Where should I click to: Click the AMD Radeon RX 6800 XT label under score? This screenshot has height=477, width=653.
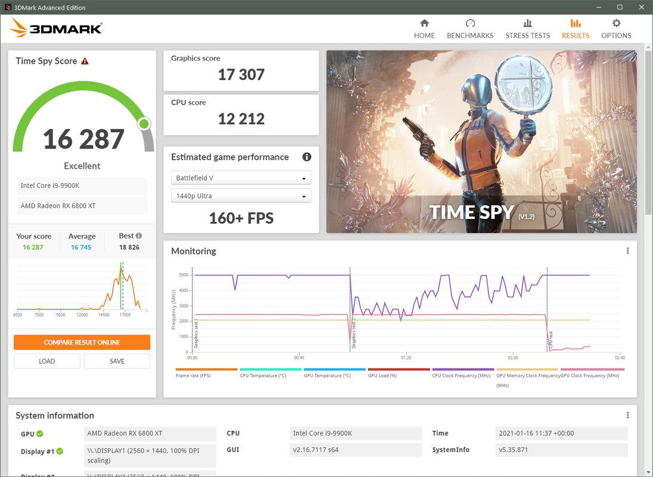[82, 206]
